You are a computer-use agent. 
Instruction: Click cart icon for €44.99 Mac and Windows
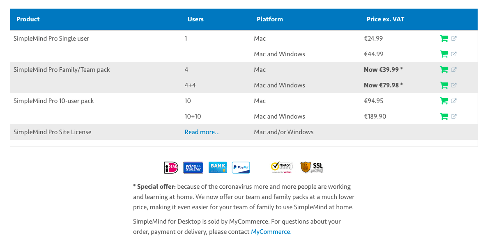point(444,54)
